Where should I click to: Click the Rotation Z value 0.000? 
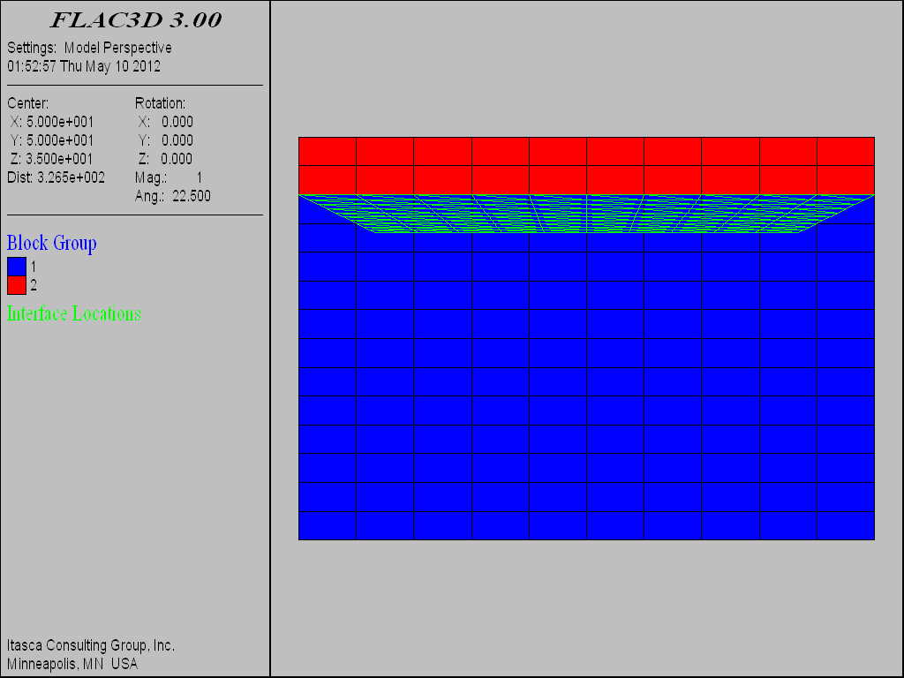[177, 159]
